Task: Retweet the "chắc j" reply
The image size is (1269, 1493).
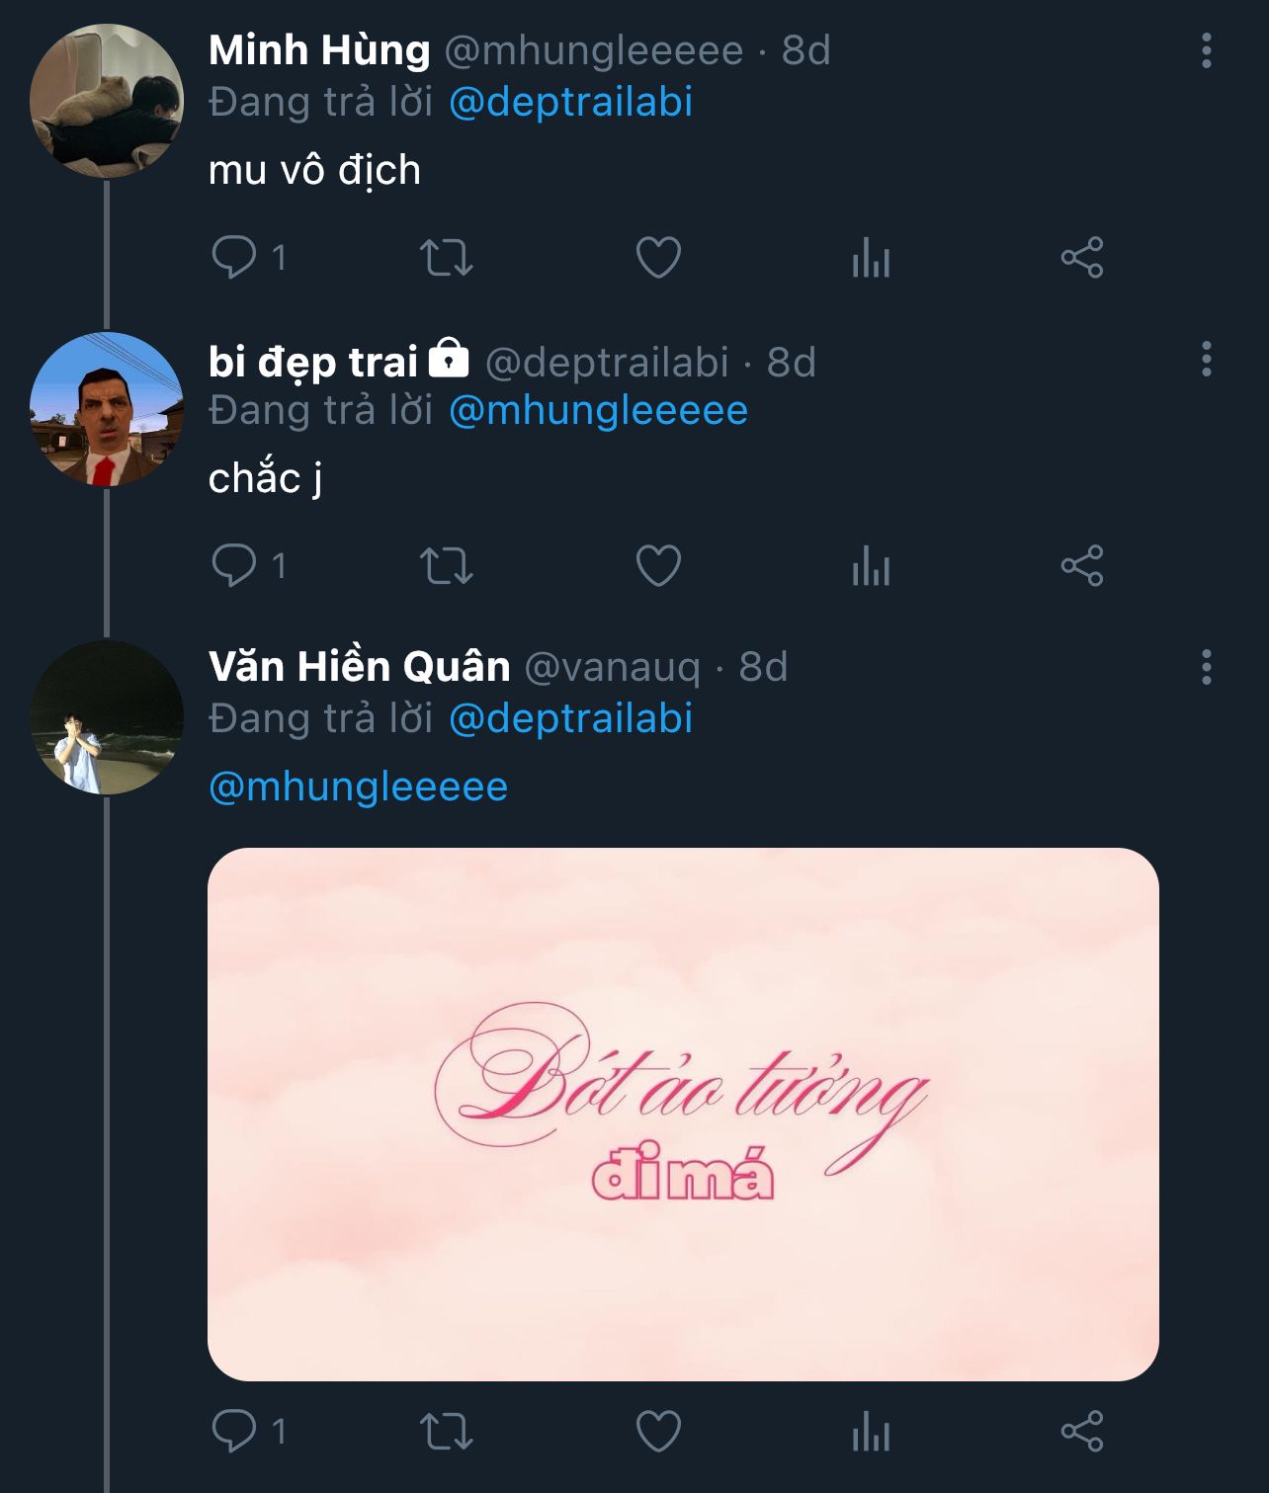Action: 447,566
